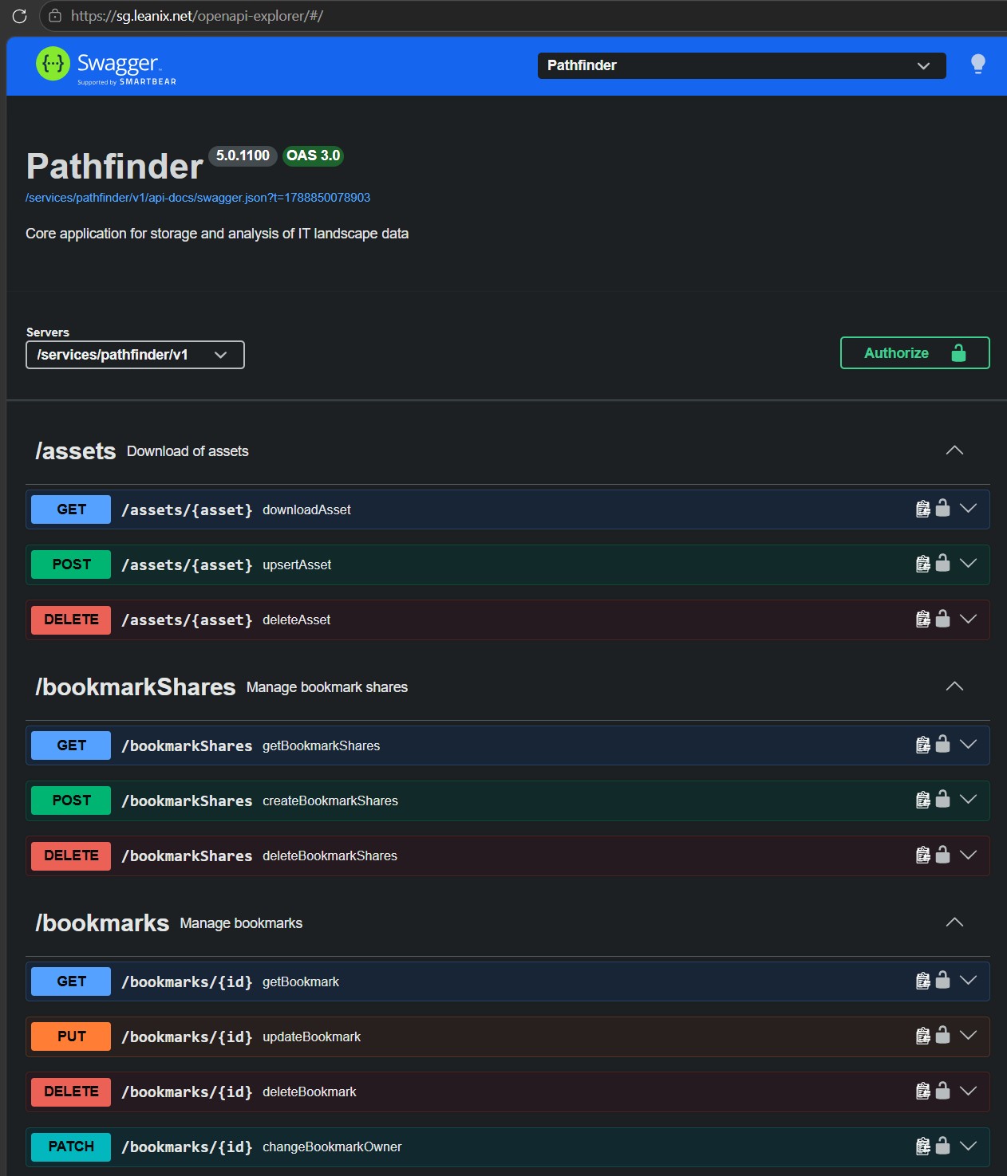This screenshot has width=1007, height=1176.
Task: Expand the createBookmarkShares operation chevron
Action: click(x=968, y=800)
